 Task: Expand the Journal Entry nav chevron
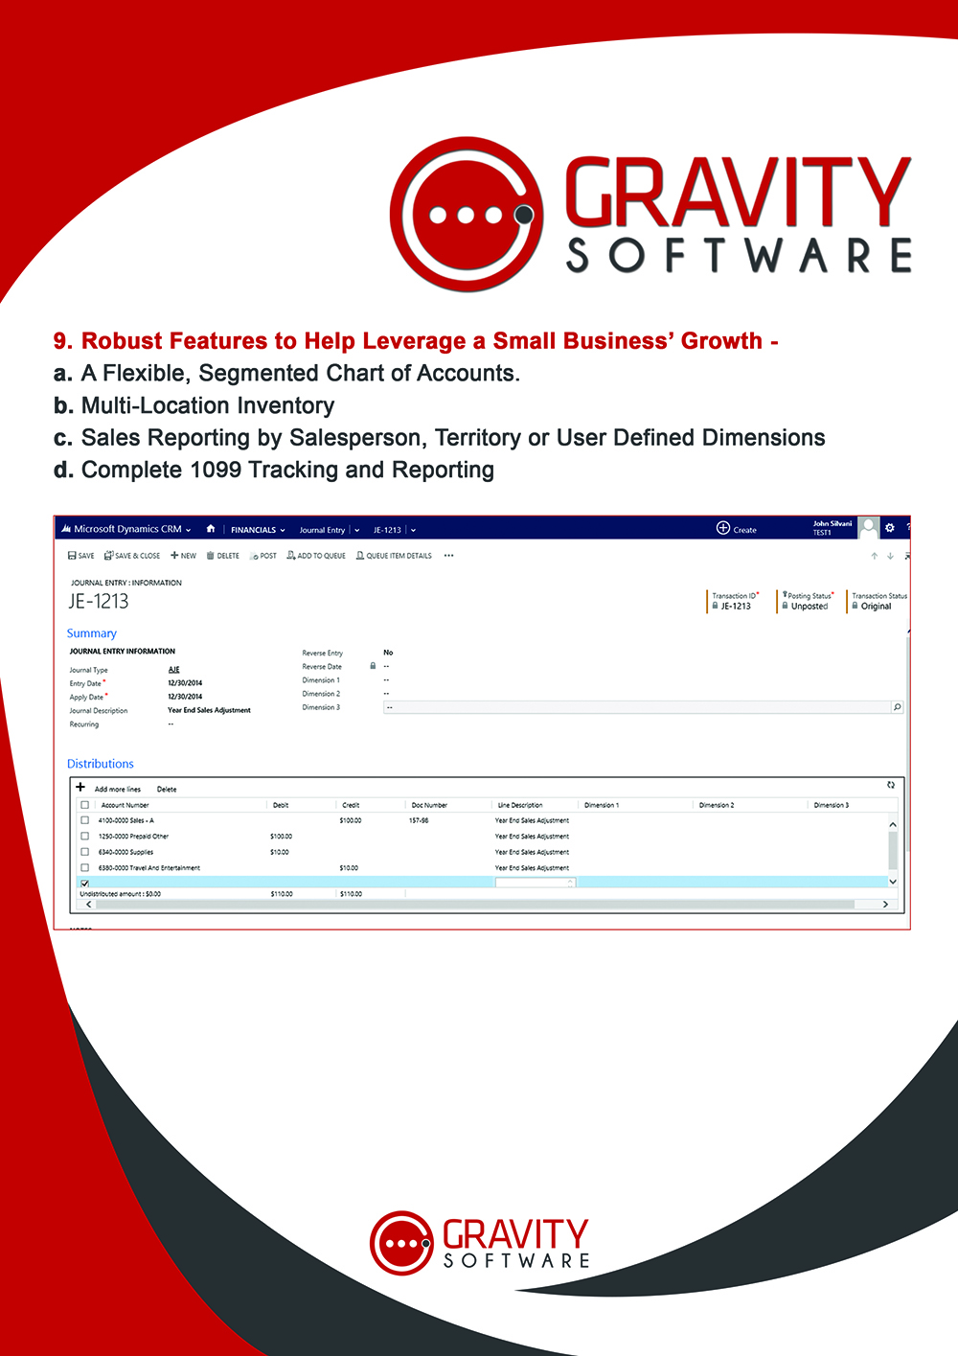click(357, 530)
